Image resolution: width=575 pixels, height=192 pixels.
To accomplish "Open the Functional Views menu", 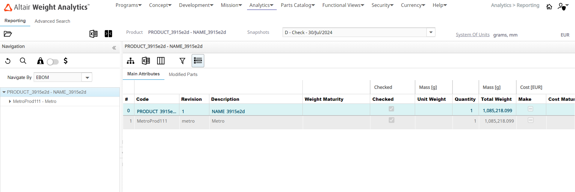I will [343, 5].
